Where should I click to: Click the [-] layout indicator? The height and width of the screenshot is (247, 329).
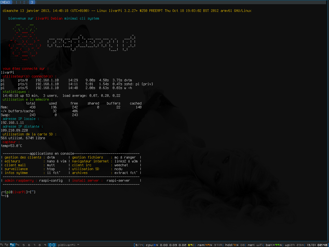pyautogui.click(x=52, y=245)
